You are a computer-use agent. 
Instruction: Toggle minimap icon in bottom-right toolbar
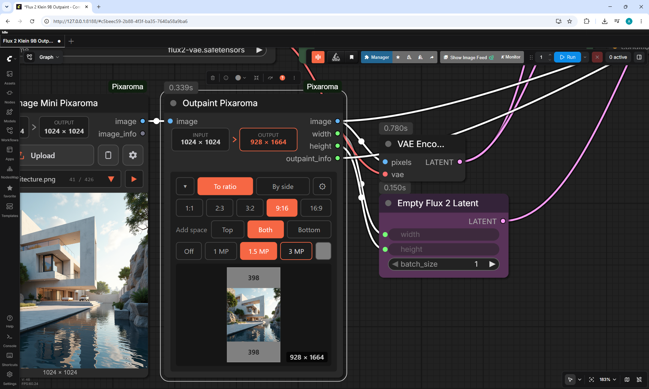click(627, 380)
